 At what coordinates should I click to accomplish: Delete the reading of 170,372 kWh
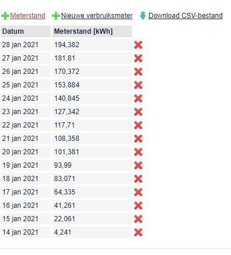(x=138, y=72)
